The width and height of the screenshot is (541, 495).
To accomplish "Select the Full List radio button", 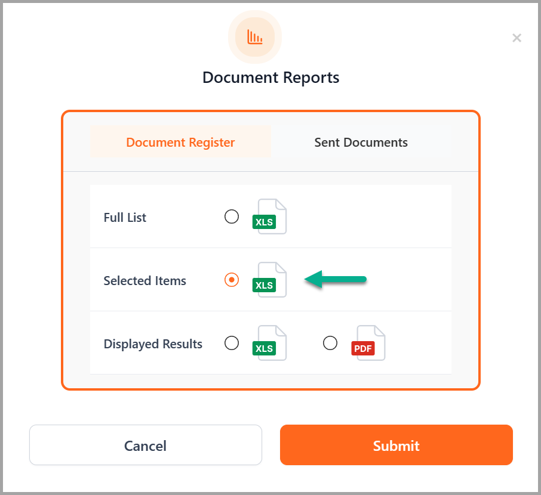I will pos(232,216).
